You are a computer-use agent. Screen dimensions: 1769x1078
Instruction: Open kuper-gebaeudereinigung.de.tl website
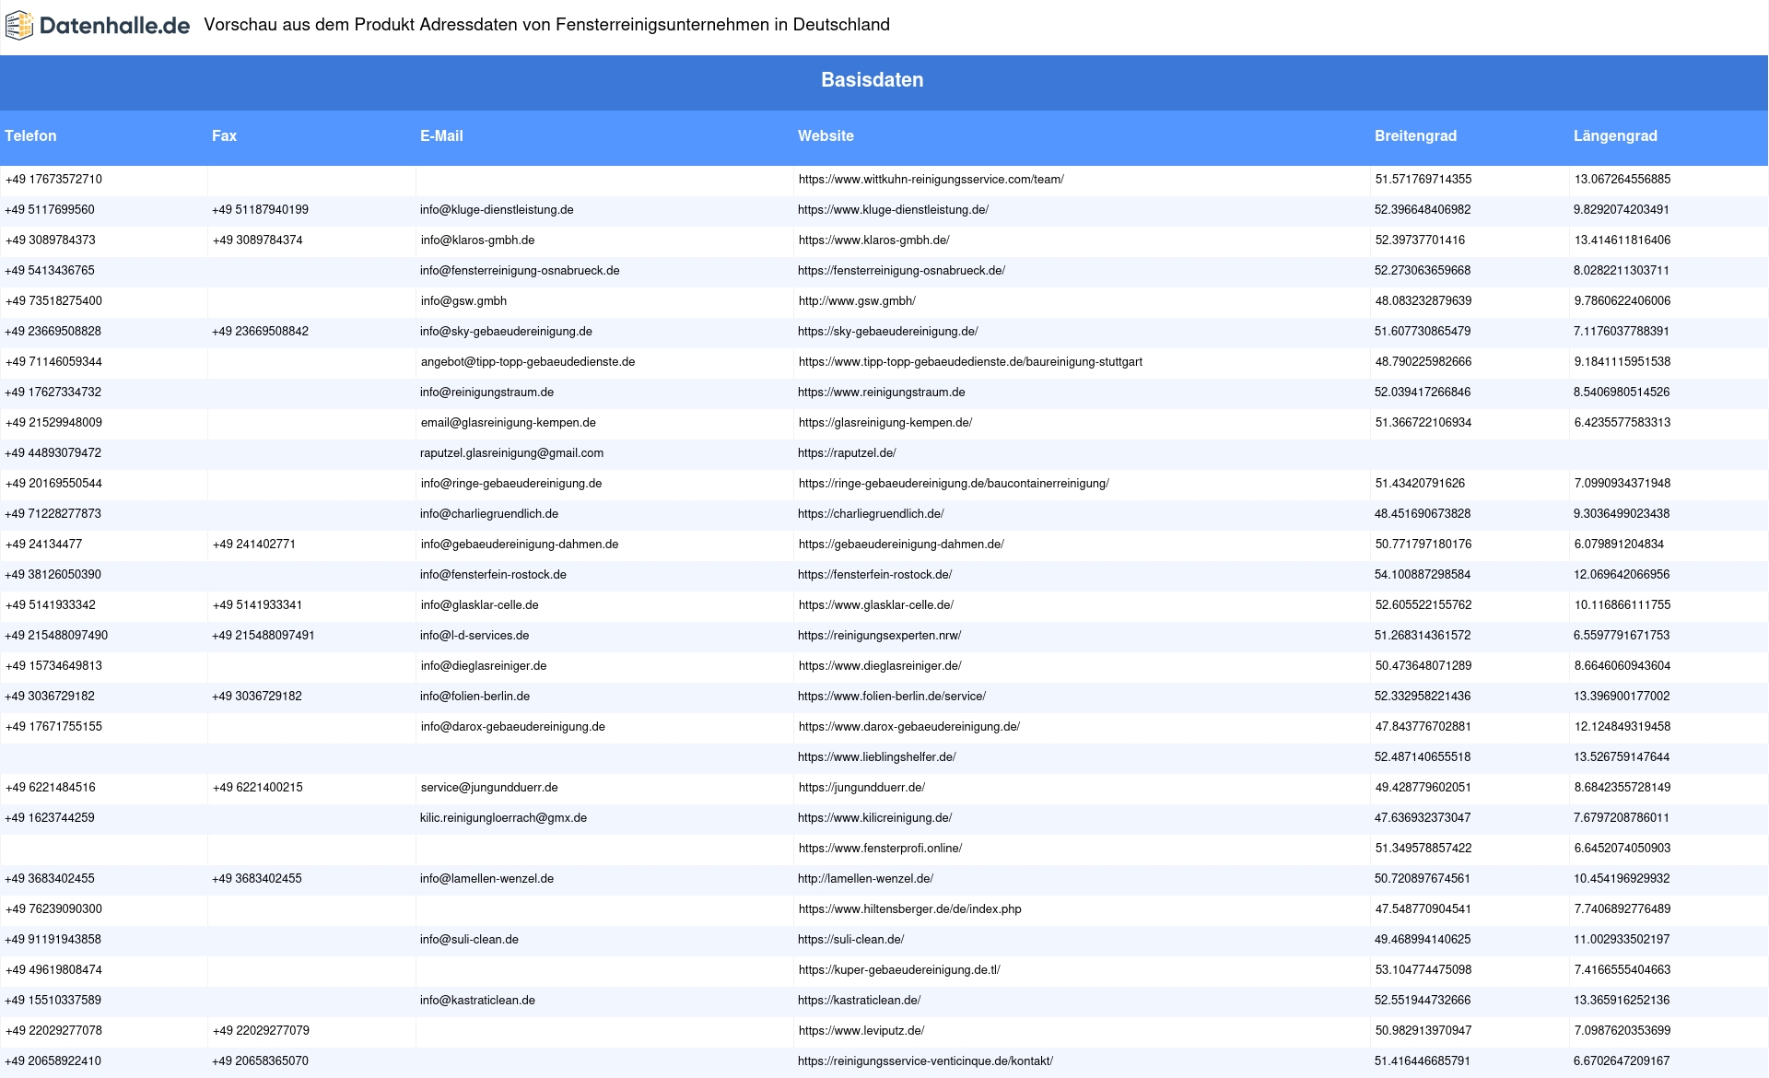[899, 970]
